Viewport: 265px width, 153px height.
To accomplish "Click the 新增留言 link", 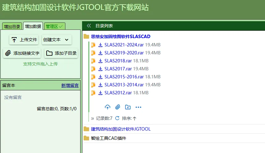I will 70,85.
